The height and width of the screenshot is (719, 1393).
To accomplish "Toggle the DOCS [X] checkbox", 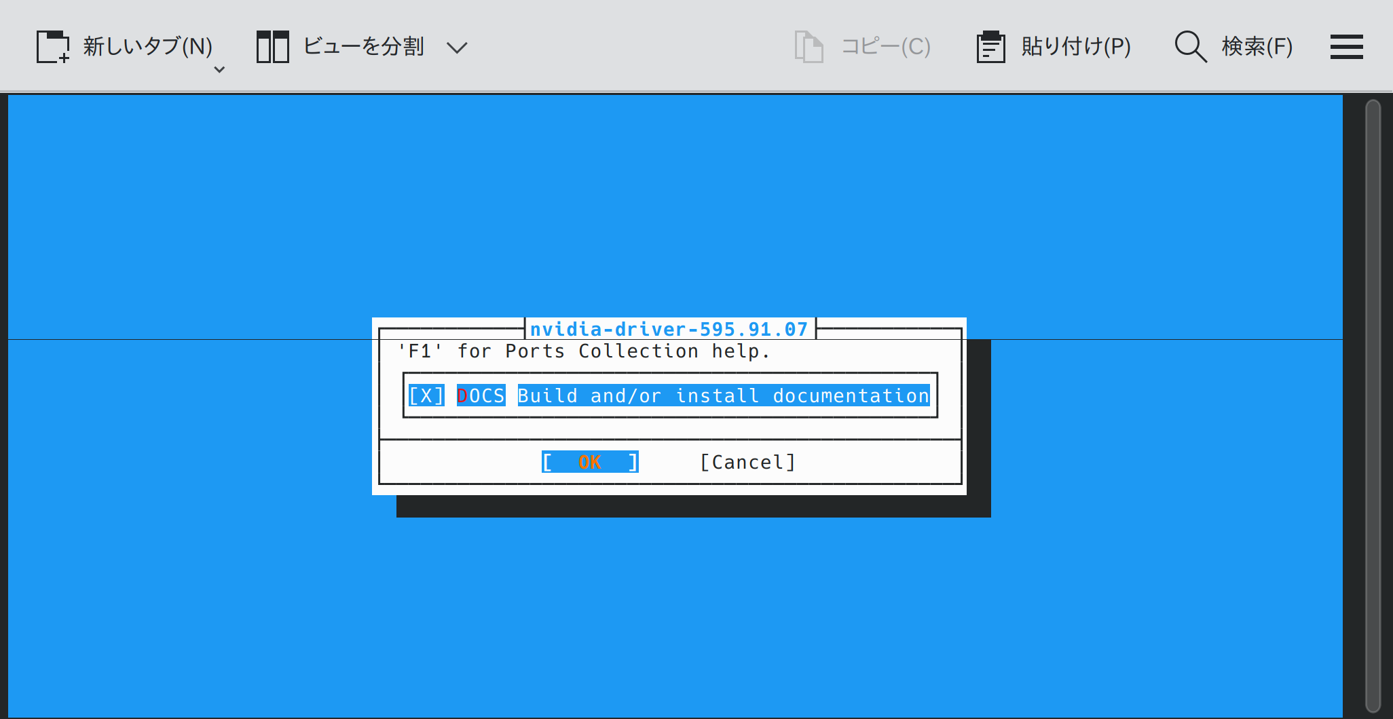I will point(426,395).
